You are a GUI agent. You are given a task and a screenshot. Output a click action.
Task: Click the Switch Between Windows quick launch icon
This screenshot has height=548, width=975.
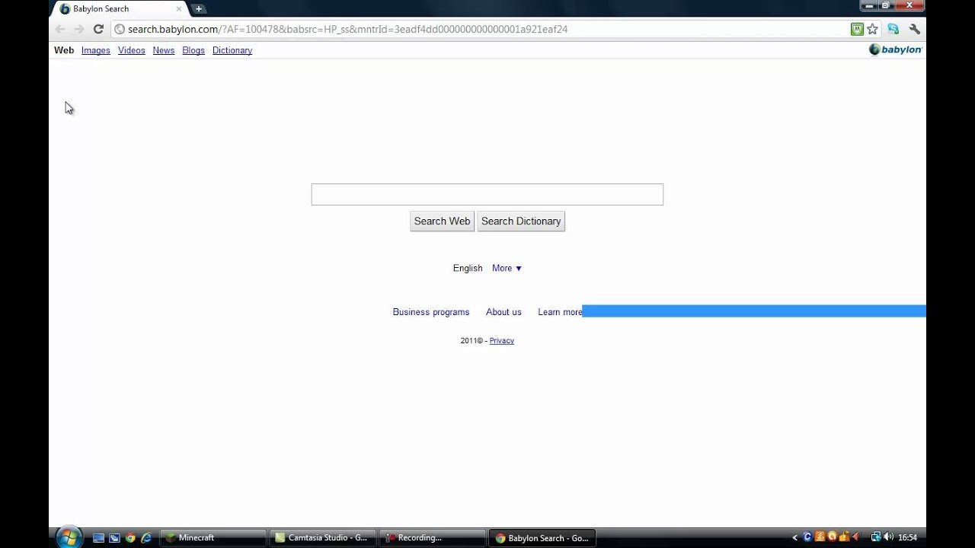pyautogui.click(x=114, y=538)
